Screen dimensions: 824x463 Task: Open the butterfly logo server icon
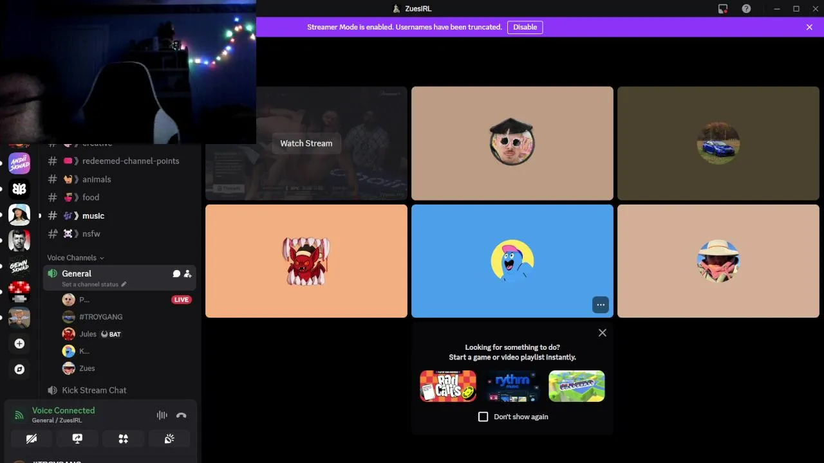[19, 189]
